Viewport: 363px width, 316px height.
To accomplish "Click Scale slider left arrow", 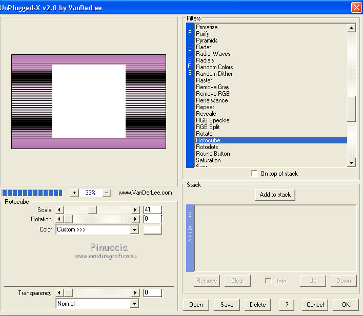I will (x=59, y=210).
